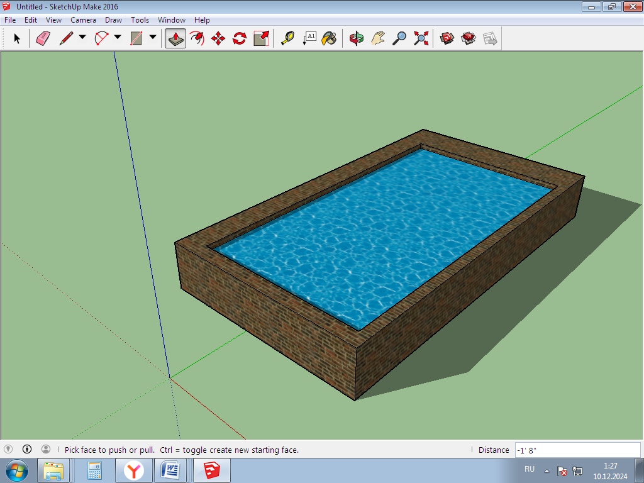Image resolution: width=644 pixels, height=483 pixels.
Task: Click the Zoom Extents icon
Action: [x=421, y=38]
